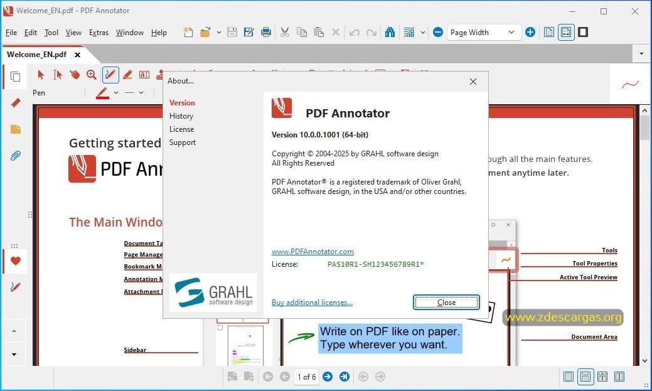This screenshot has height=391, width=652.
Task: Go to the next page
Action: tap(328, 377)
